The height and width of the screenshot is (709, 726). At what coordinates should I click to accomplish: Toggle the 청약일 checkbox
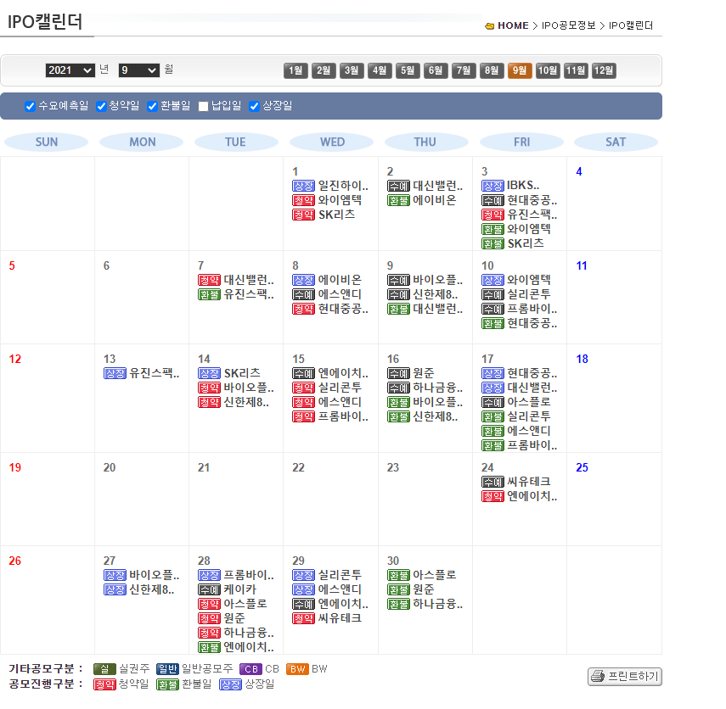pyautogui.click(x=101, y=106)
